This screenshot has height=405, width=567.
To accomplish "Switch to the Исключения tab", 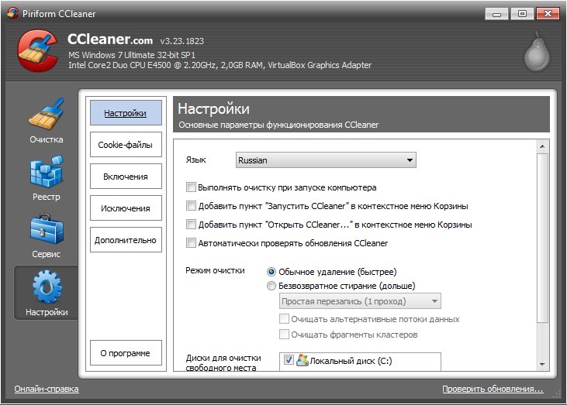I will coord(126,208).
